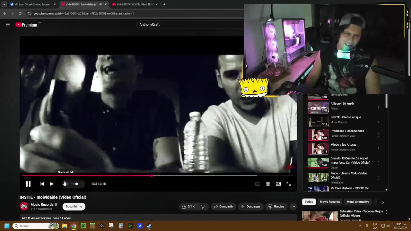Reload the page
The height and width of the screenshot is (231, 411).
[x=20, y=13]
